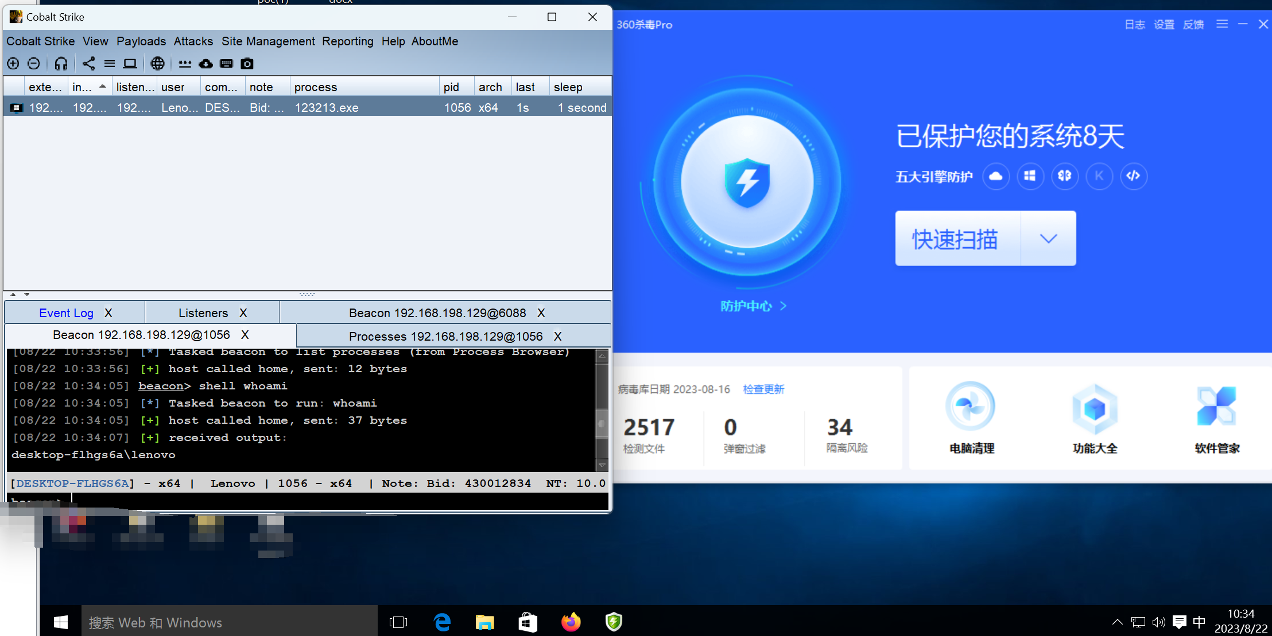This screenshot has height=636, width=1272.
Task: Show targets via the laptop icon
Action: pyautogui.click(x=130, y=64)
